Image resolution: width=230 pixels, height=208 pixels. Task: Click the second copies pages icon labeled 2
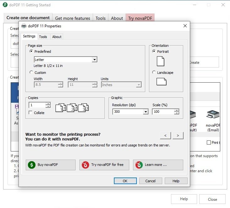pos(72,107)
